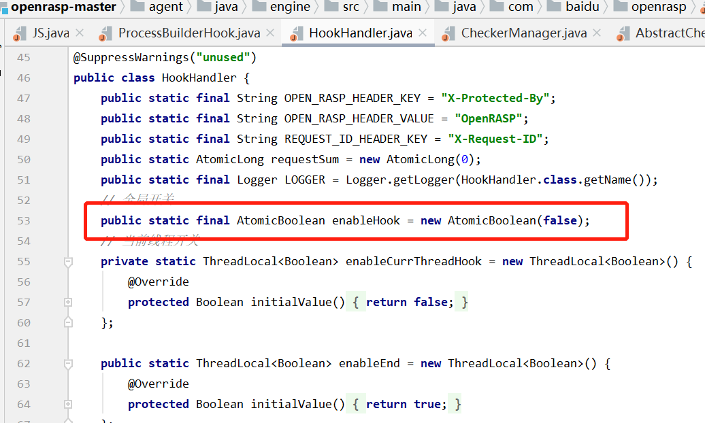Click the LOGGER field name
Screen dimensions: 705x423
click(x=304, y=180)
